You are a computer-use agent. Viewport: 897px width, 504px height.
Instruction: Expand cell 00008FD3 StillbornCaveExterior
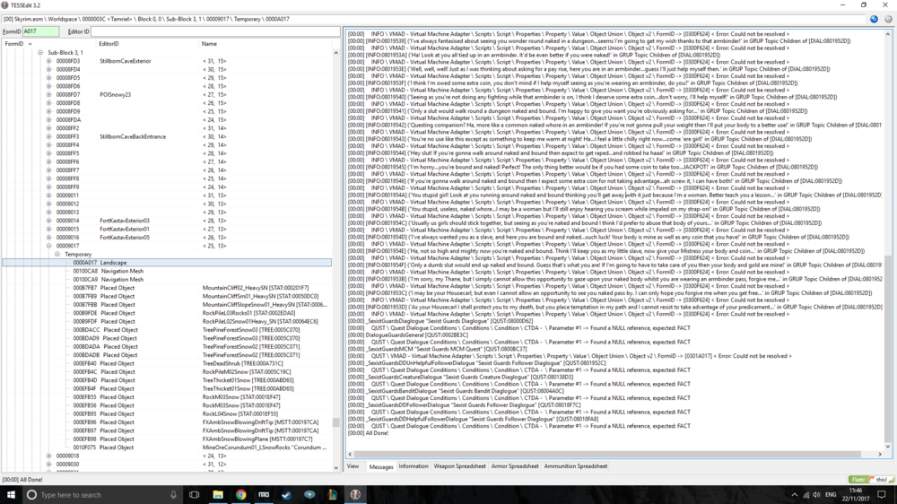click(x=48, y=61)
